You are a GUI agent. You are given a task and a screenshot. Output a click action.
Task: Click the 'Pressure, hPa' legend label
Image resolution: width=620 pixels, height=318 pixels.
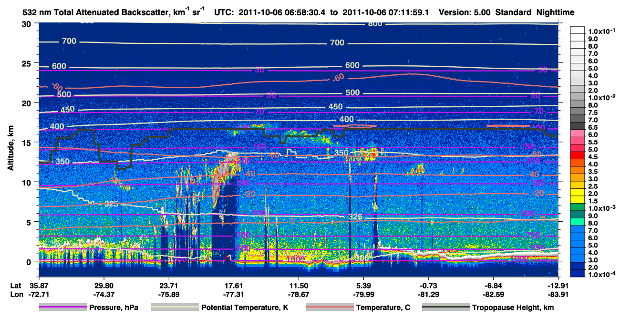coord(114,308)
